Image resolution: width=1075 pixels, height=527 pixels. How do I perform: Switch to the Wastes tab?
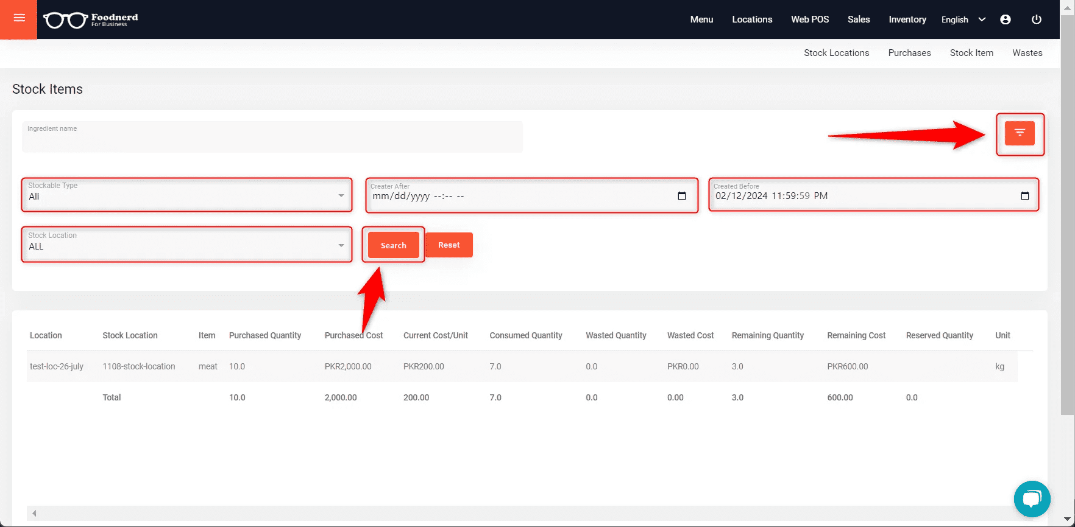(x=1027, y=53)
